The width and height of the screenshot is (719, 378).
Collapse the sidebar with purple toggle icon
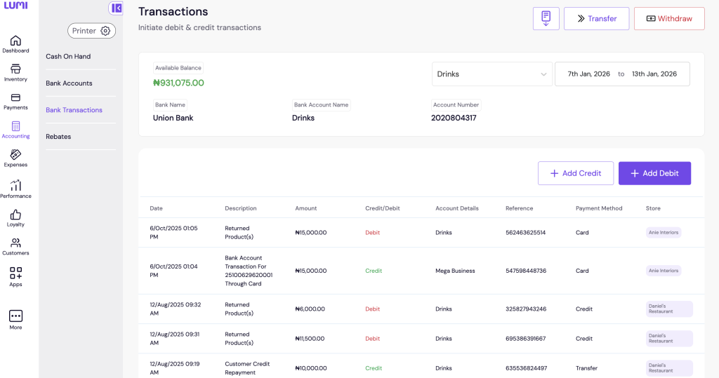coord(116,8)
